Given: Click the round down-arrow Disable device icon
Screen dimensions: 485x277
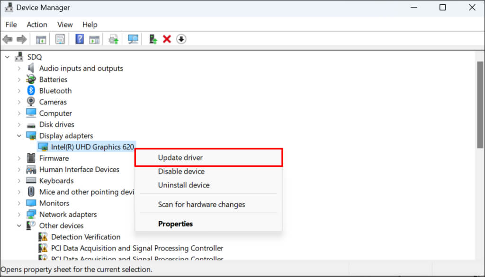Looking at the screenshot, I should 181,39.
